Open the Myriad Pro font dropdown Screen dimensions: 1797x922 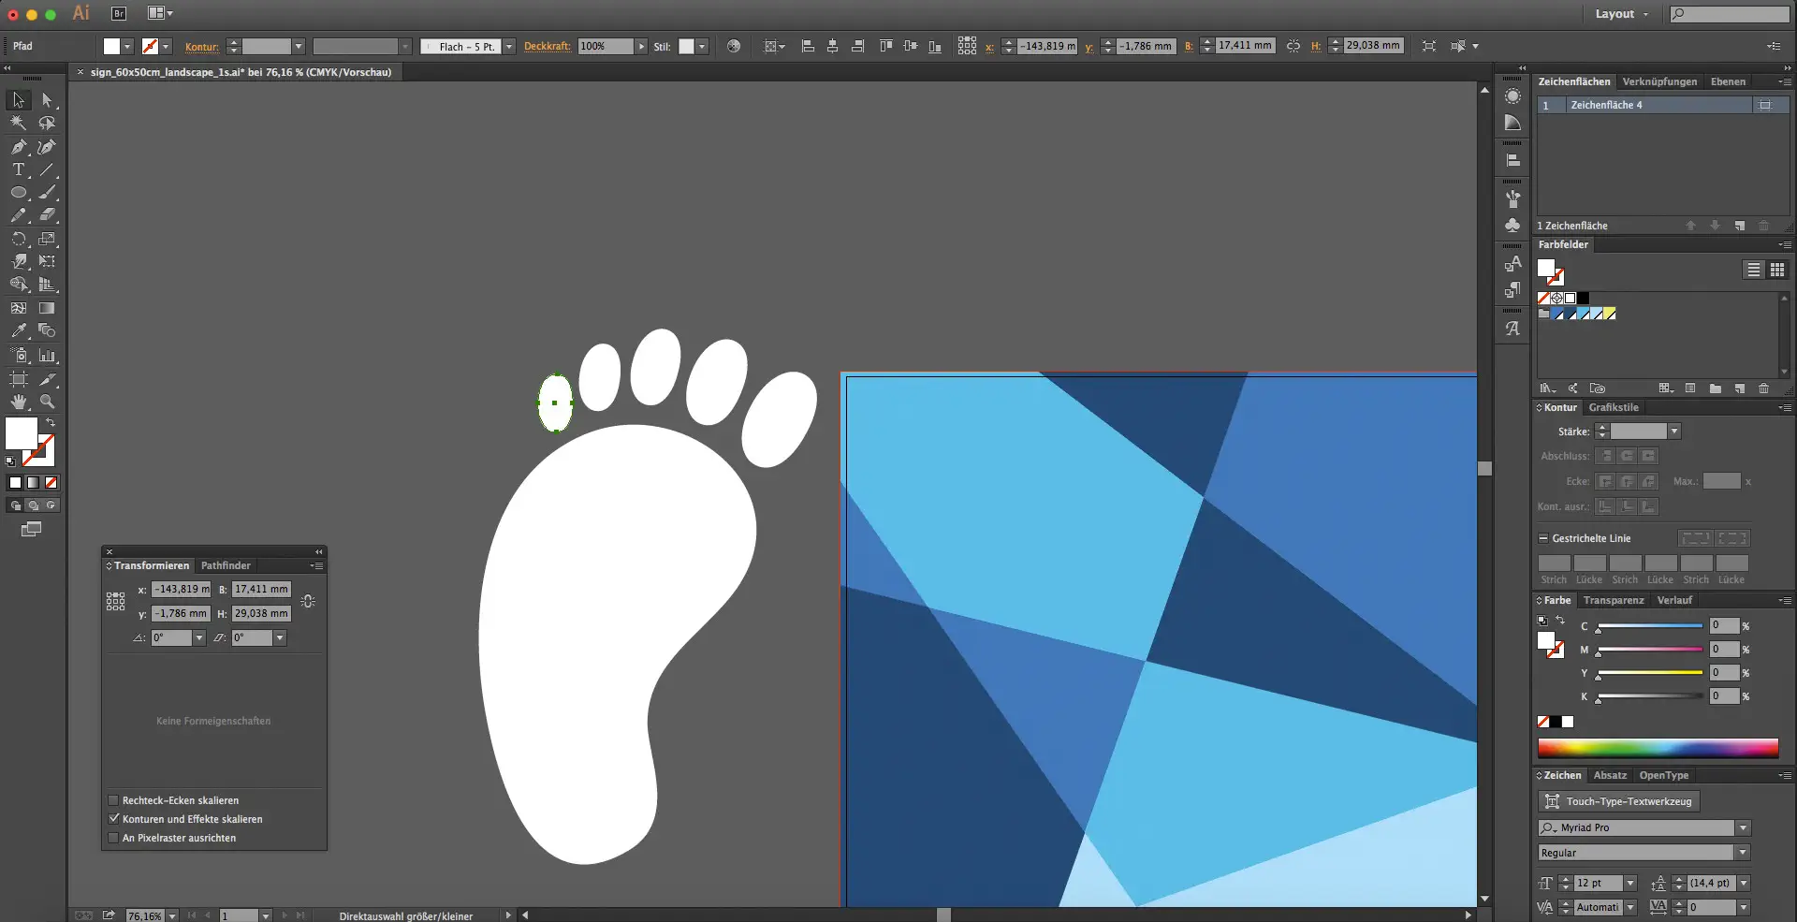click(1743, 828)
